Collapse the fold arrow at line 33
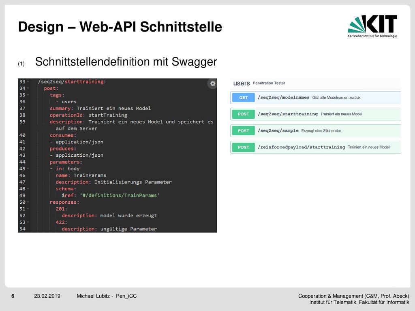The width and height of the screenshot is (415, 311). 28,82
